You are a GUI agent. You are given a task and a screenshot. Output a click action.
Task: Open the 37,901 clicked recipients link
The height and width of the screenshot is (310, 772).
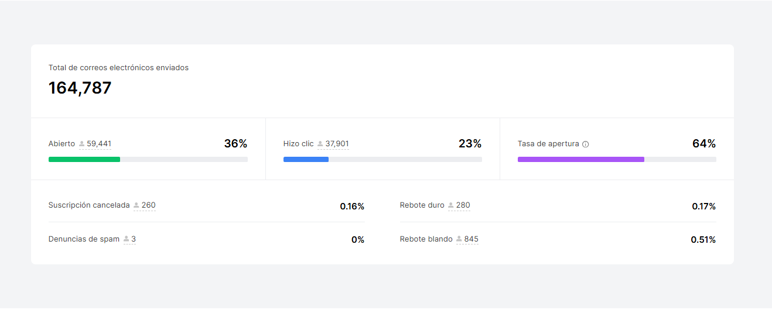click(x=337, y=144)
